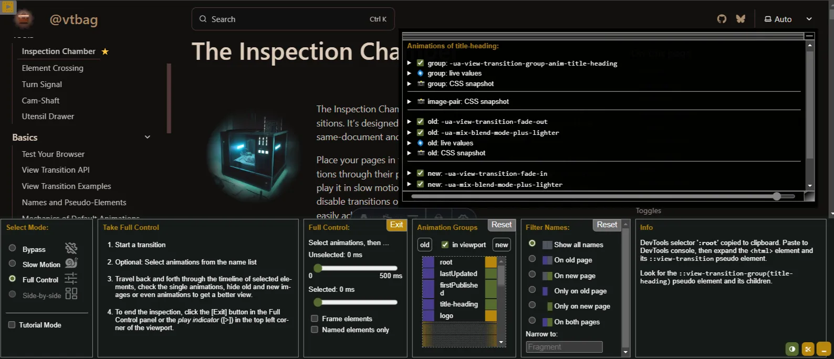Open Test Your Browser page
Viewport: 834px width, 359px height.
(x=53, y=154)
